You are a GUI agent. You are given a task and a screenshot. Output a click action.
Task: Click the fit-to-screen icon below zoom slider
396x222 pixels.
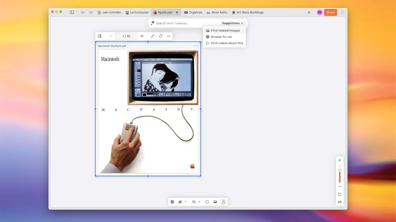tap(340, 194)
